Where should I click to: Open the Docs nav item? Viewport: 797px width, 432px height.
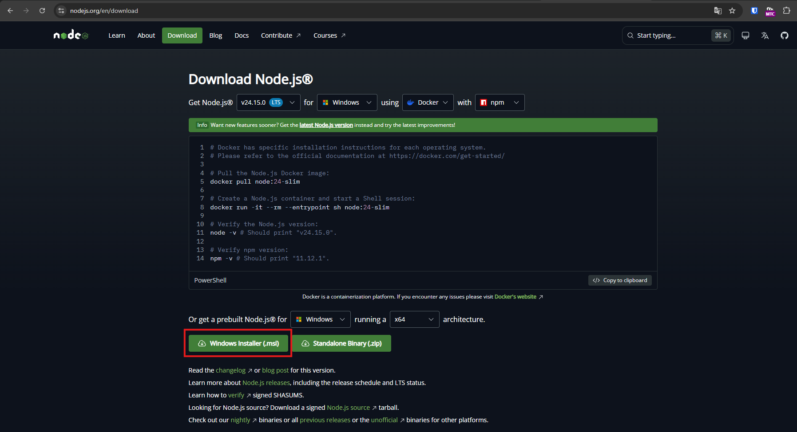coord(242,35)
